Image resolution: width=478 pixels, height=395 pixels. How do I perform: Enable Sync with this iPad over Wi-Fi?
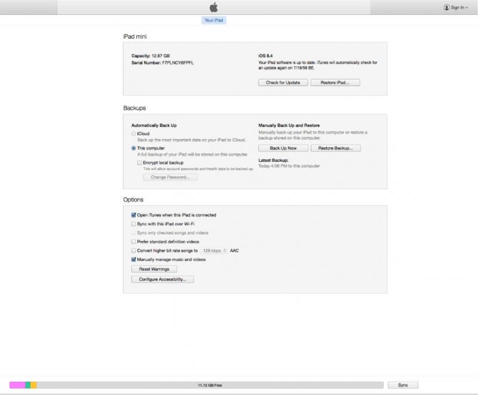133,224
